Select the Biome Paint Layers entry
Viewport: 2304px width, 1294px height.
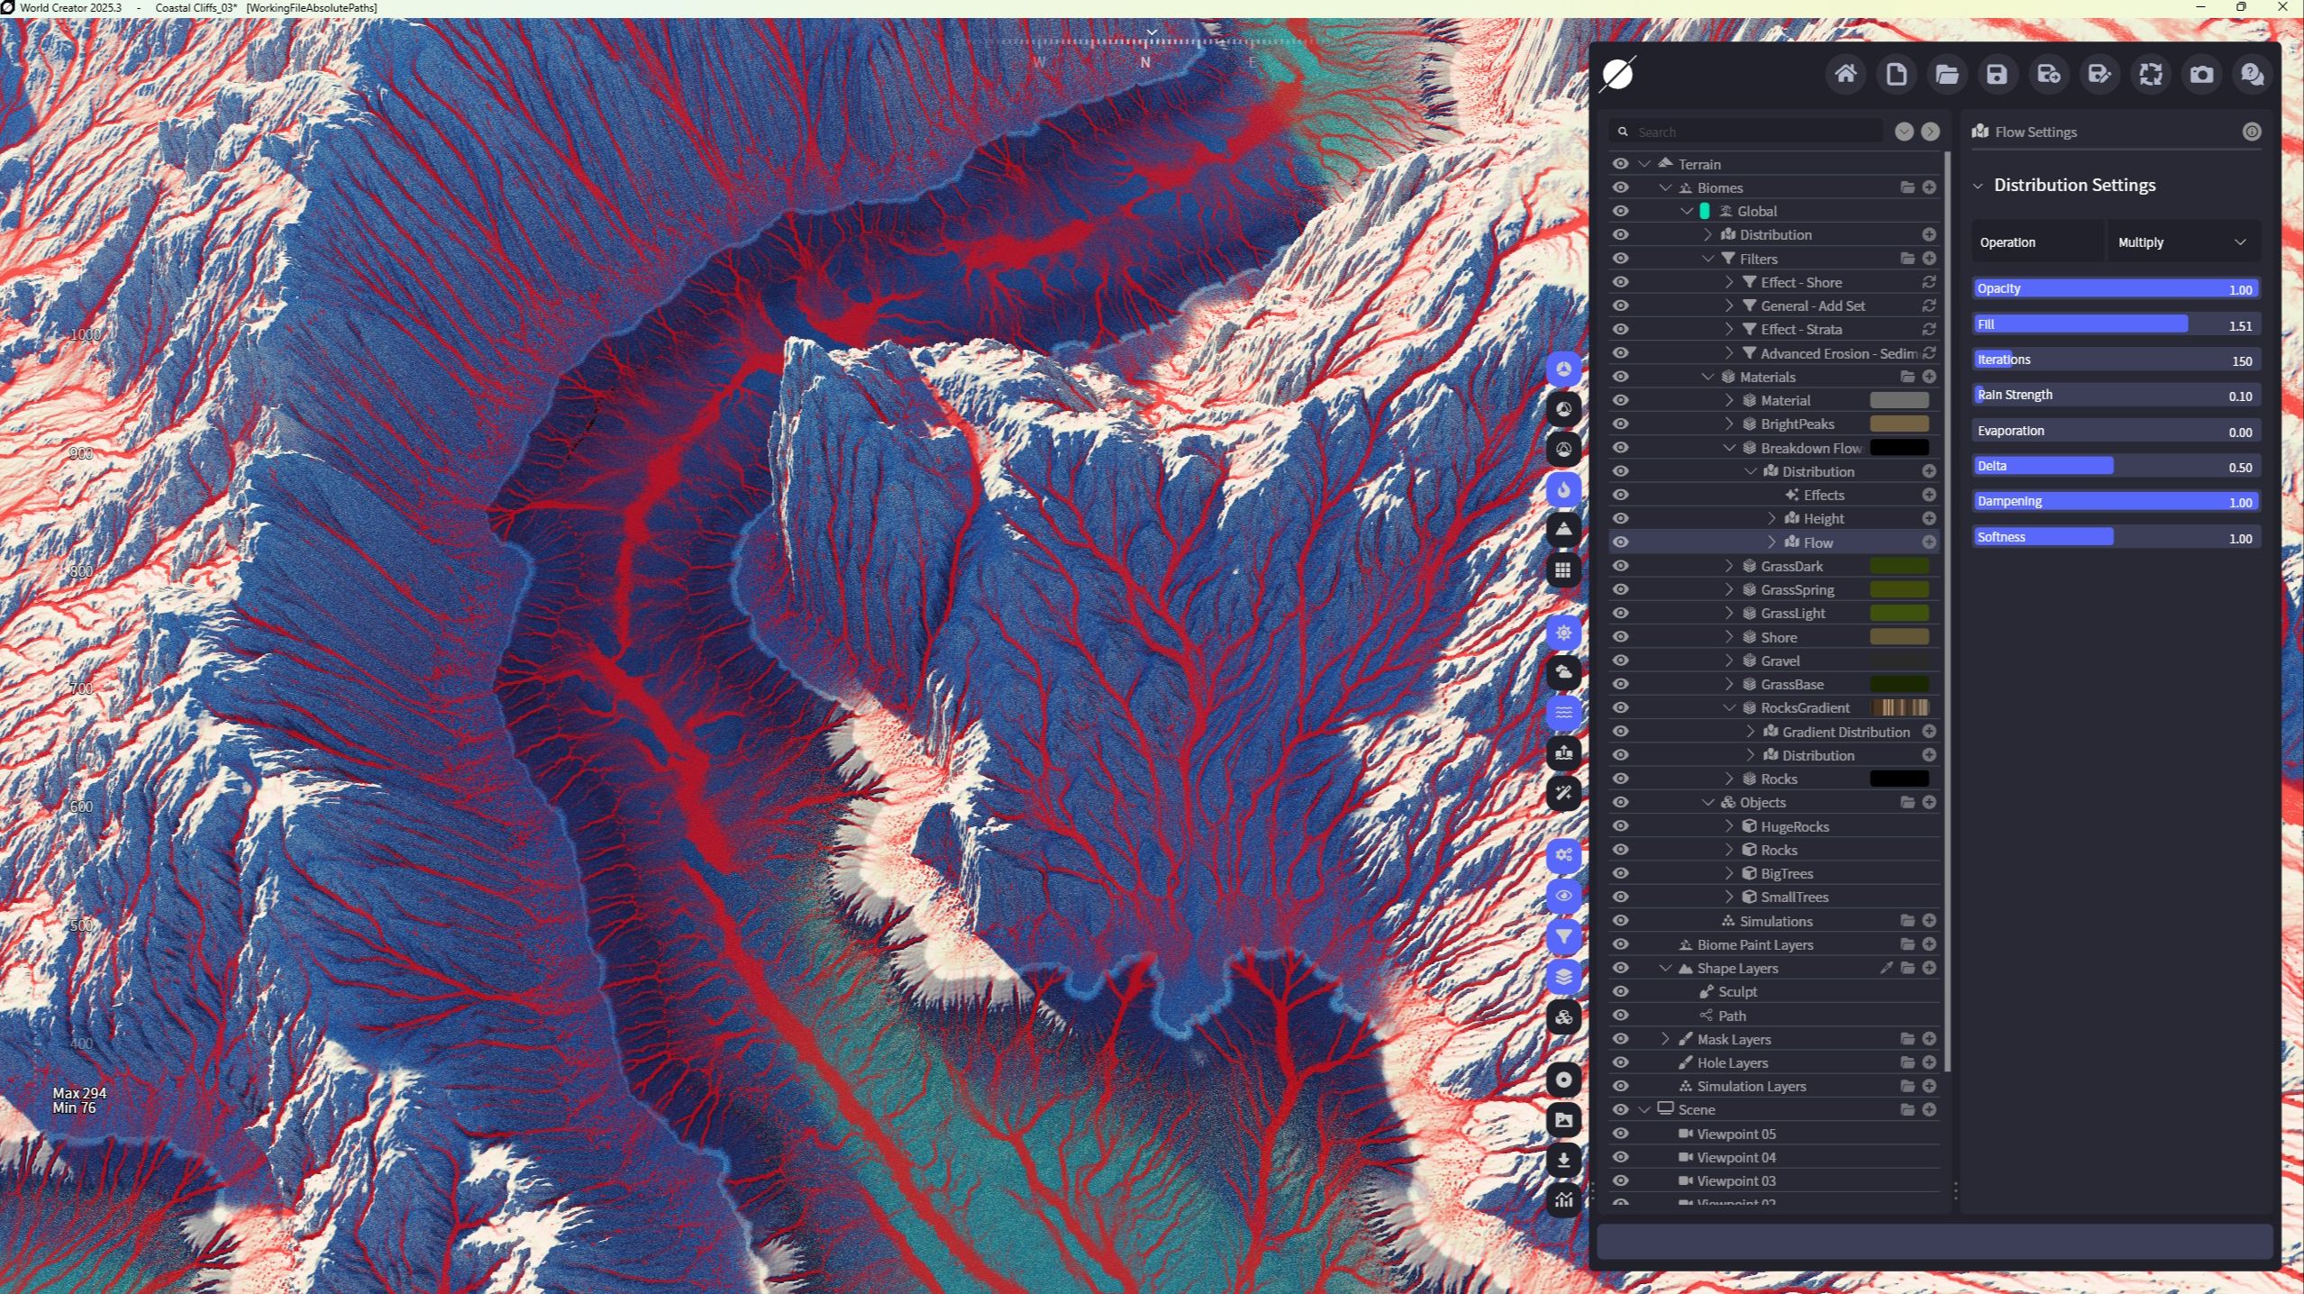(1754, 944)
